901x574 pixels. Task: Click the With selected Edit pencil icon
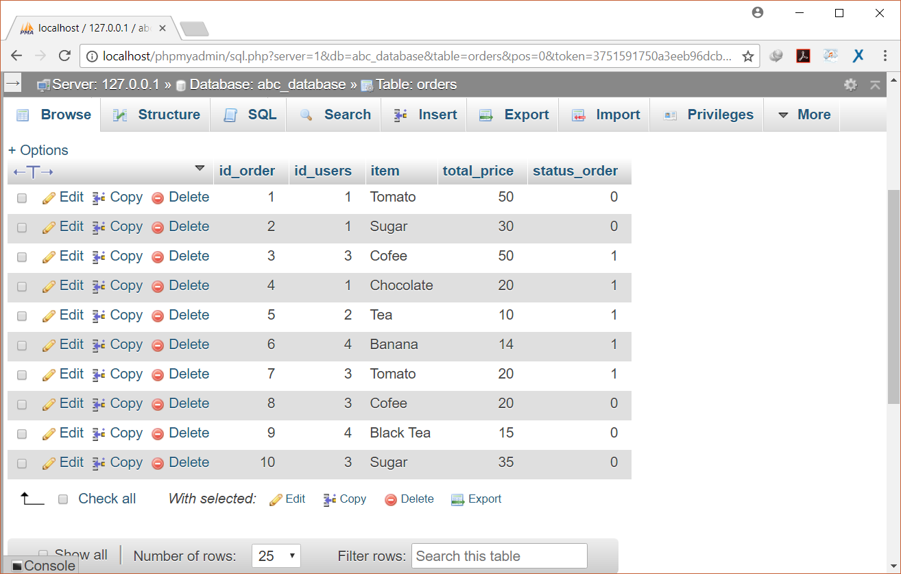[276, 500]
